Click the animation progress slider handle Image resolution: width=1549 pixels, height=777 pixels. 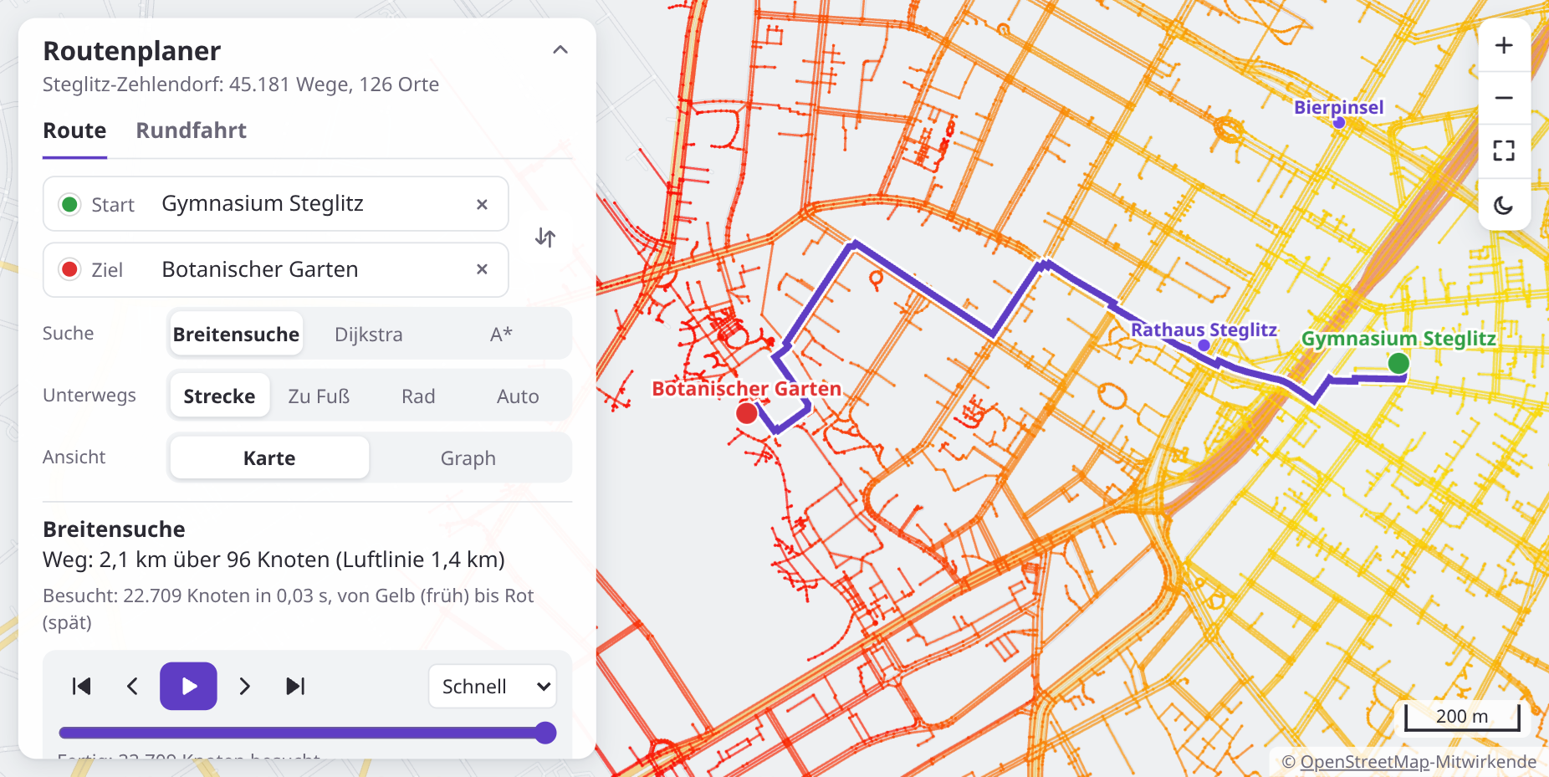click(x=545, y=733)
